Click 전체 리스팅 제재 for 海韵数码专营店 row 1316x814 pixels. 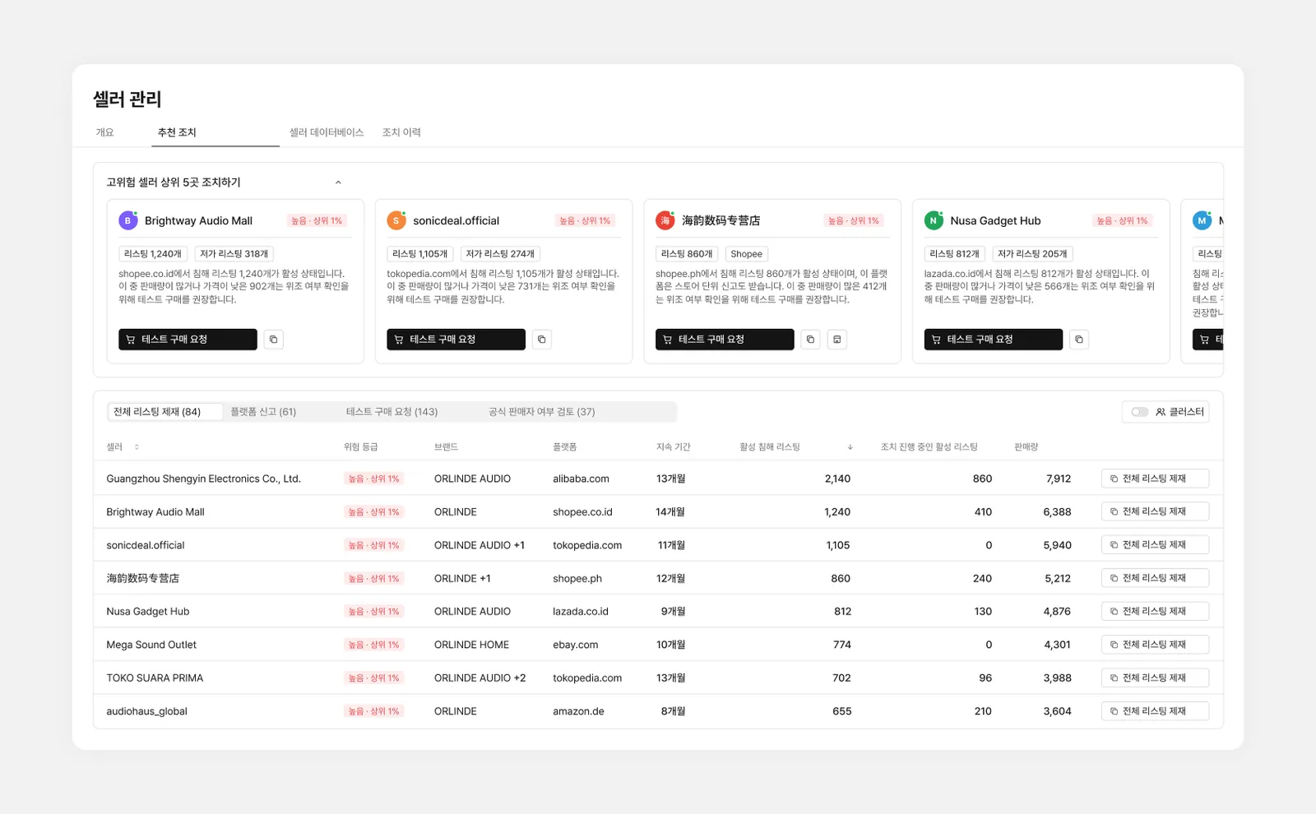coord(1155,578)
